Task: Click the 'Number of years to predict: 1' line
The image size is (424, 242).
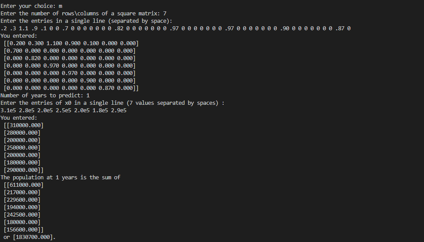Action: click(x=45, y=96)
